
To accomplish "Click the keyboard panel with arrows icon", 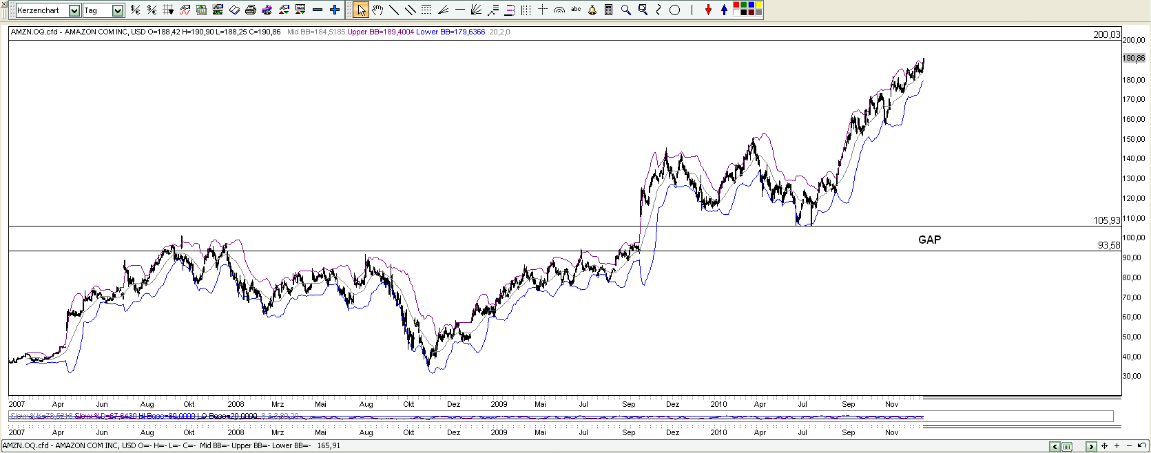I will 300,10.
